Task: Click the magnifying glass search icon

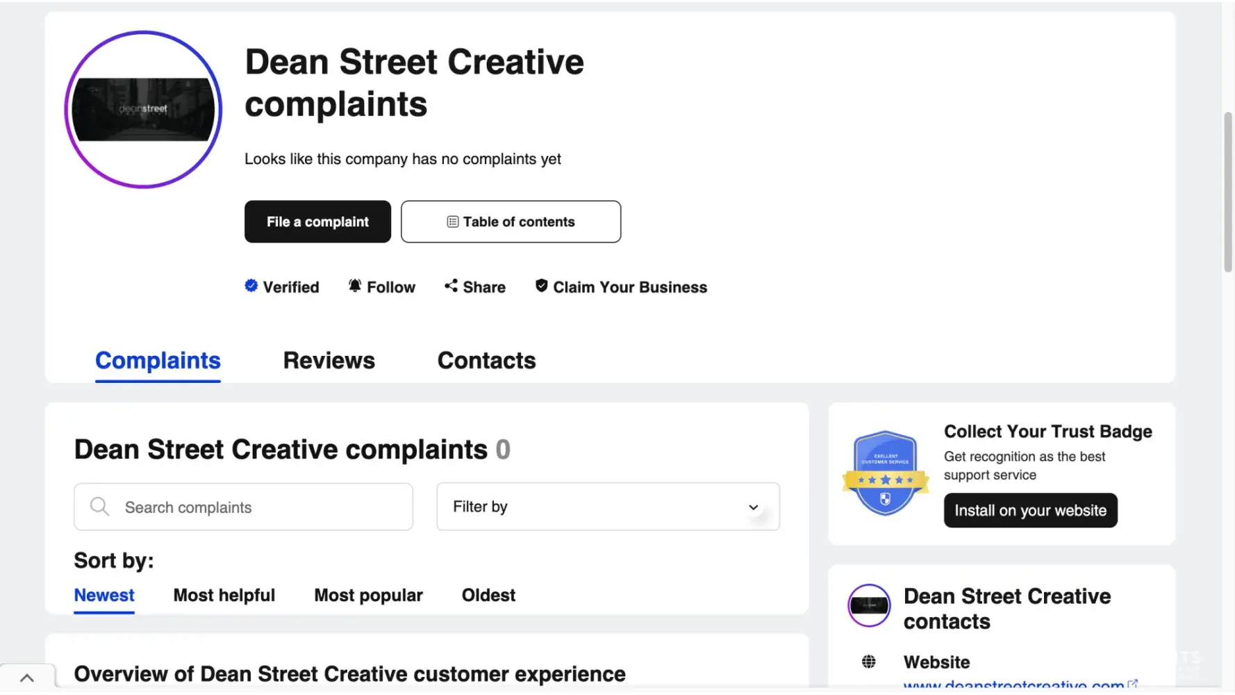Action: [99, 507]
